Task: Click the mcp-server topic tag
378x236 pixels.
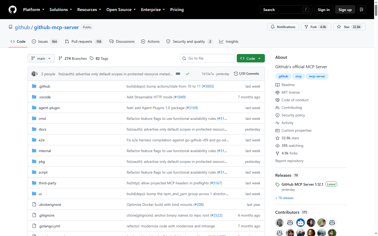Action: 317,76
